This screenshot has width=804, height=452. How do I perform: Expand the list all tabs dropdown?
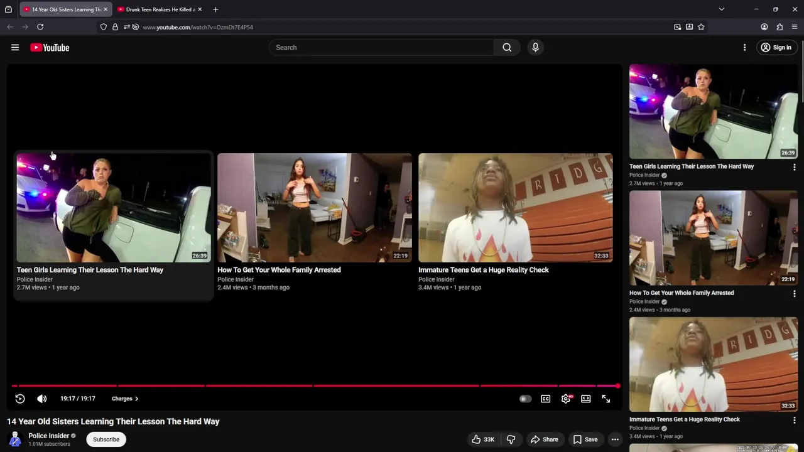(x=721, y=9)
